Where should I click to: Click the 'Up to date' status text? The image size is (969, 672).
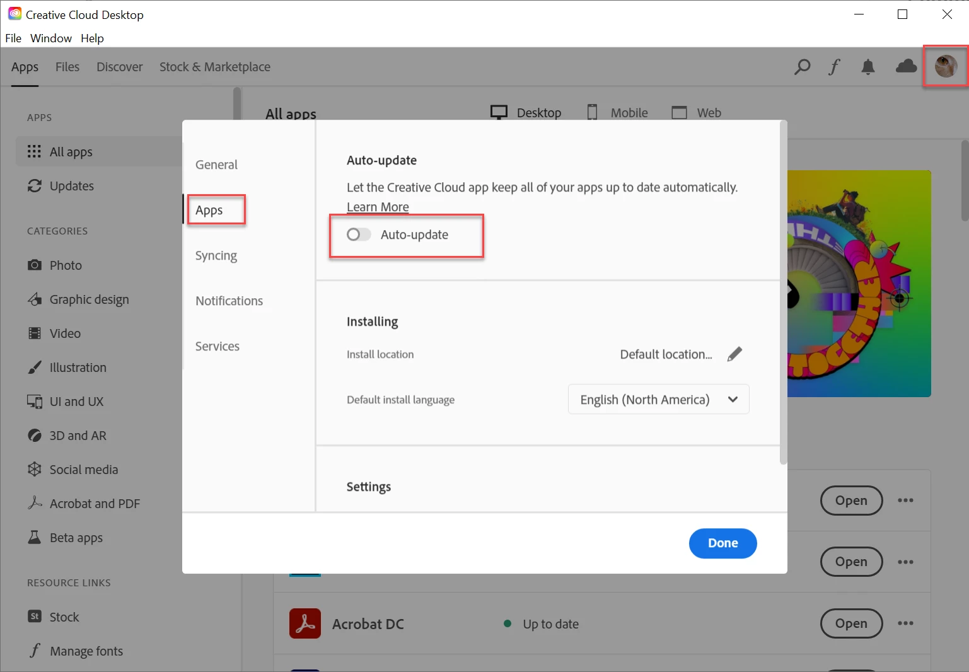pos(550,624)
